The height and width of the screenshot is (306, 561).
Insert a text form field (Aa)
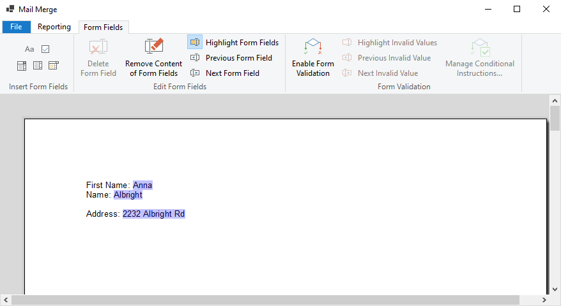[x=29, y=49]
